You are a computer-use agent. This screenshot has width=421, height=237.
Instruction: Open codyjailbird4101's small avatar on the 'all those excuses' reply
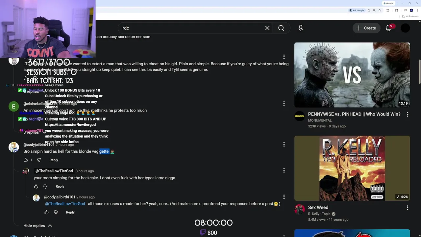tap(36, 198)
